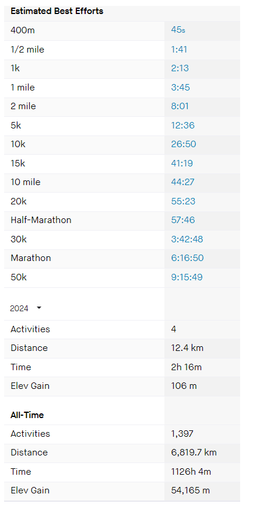
Task: Open the 50k effort 9:15:49
Action: pyautogui.click(x=187, y=277)
